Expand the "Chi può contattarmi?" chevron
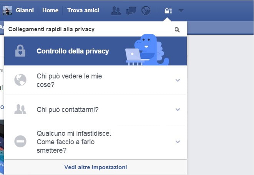 click(x=178, y=110)
